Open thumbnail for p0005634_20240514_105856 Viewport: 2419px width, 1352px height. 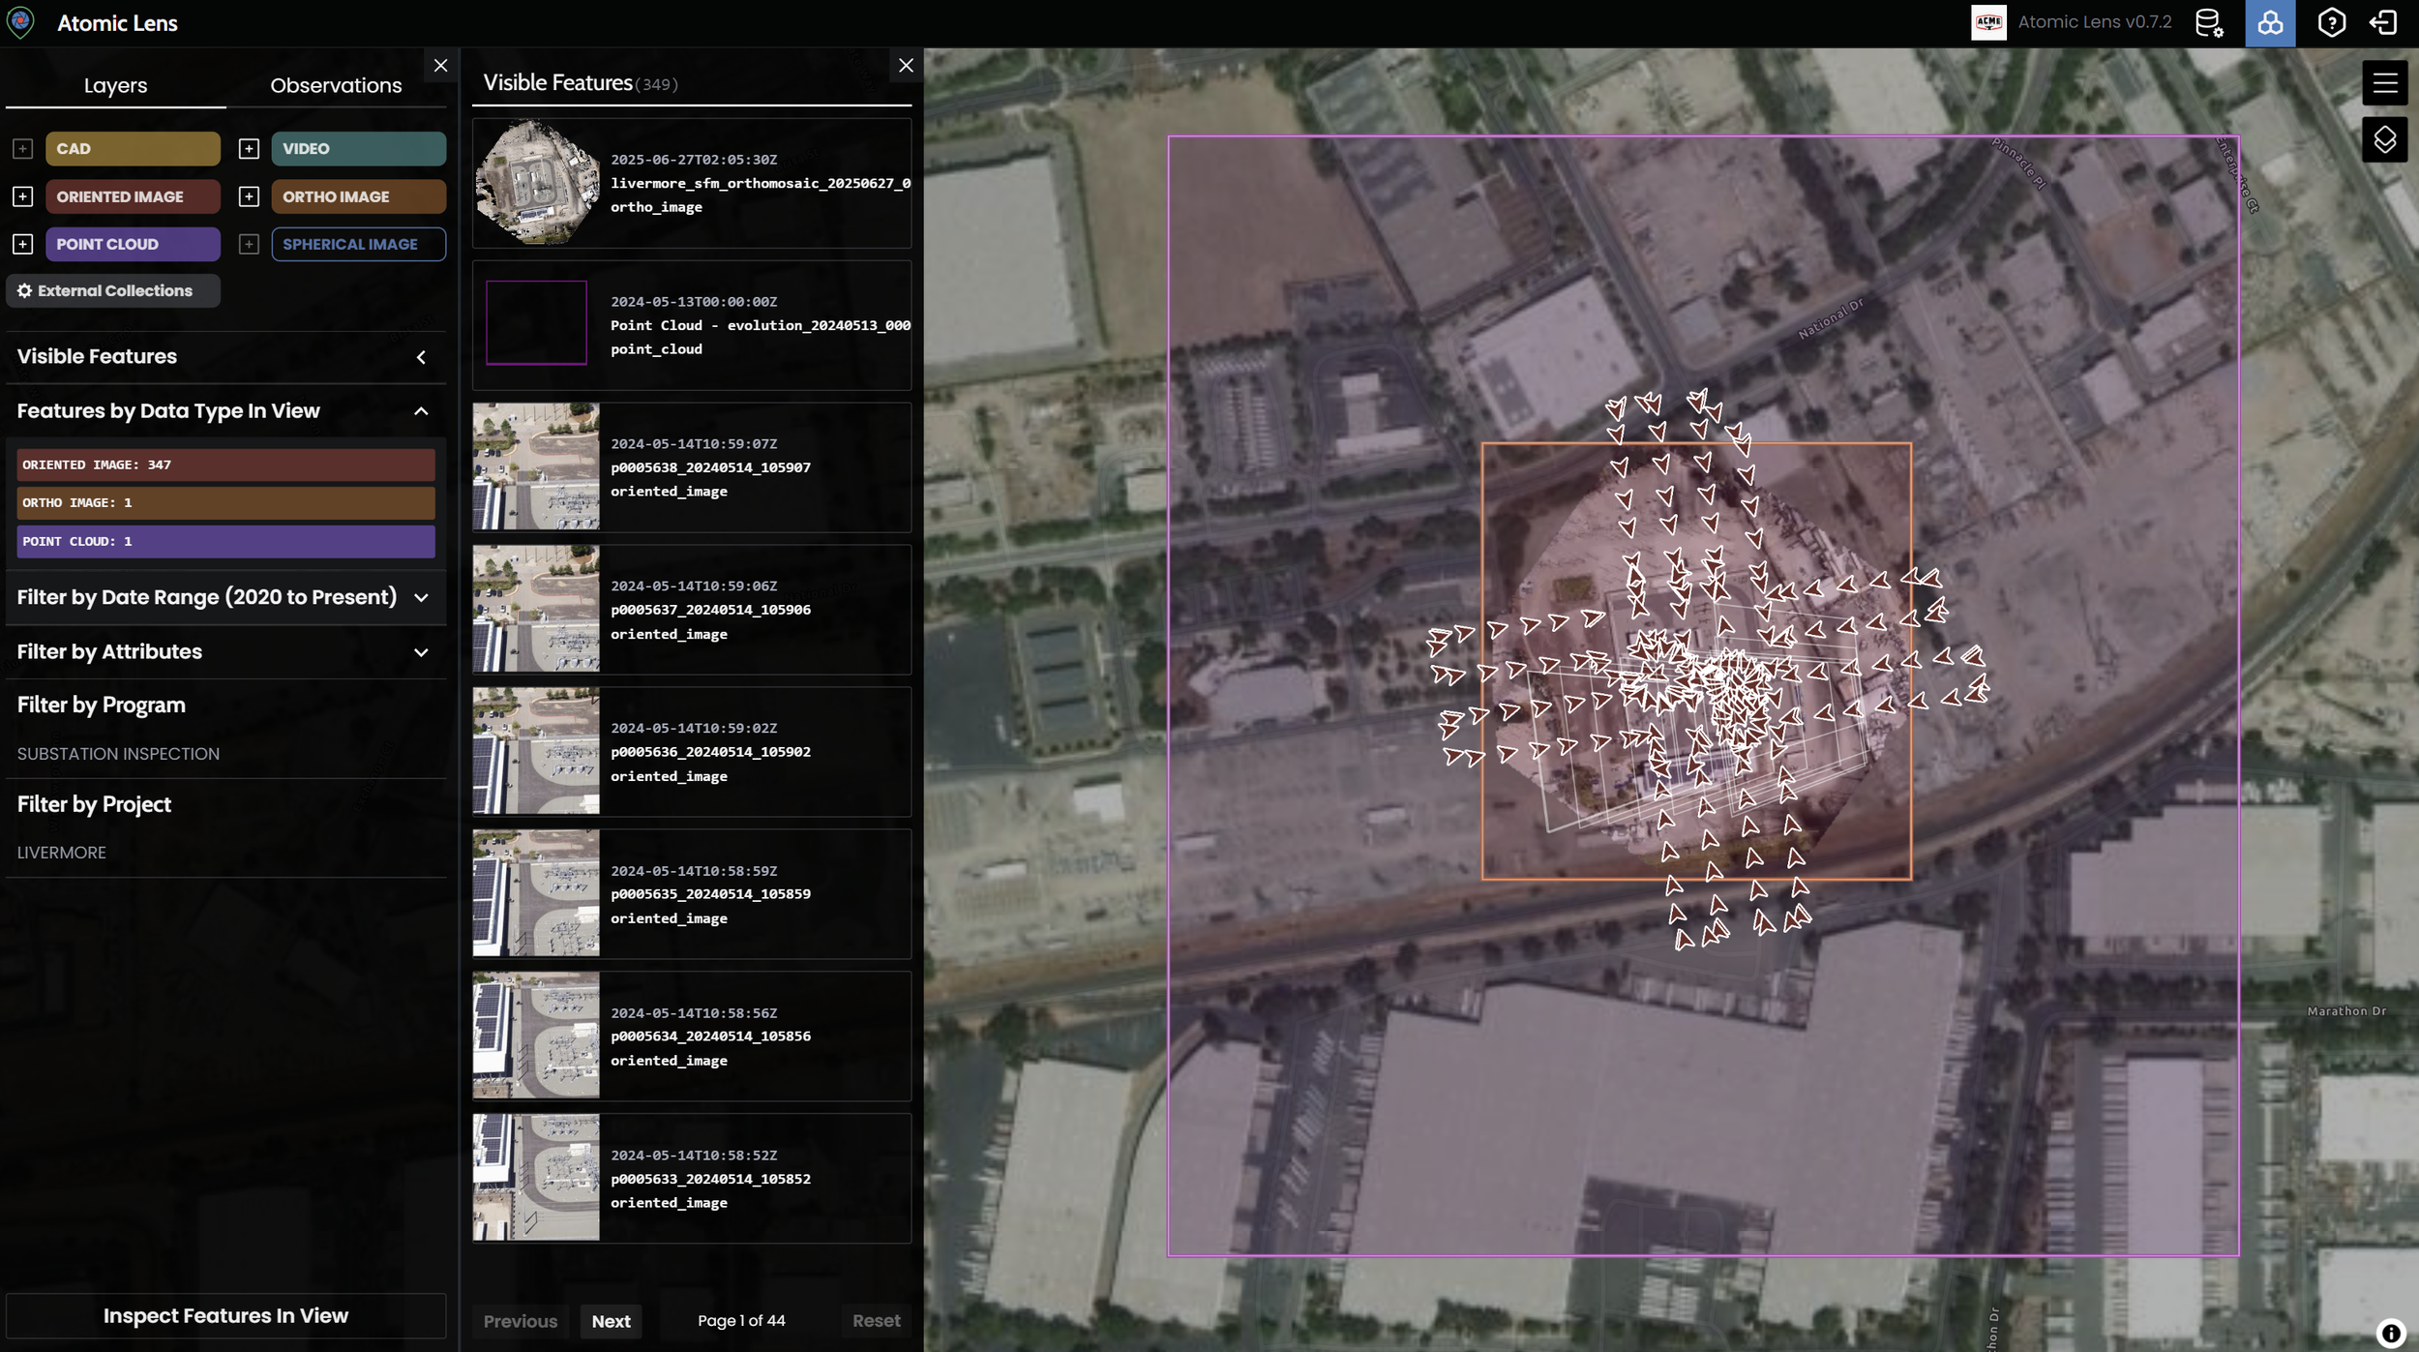pyautogui.click(x=536, y=1036)
